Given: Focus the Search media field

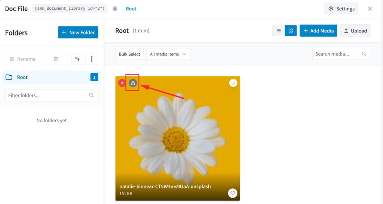Looking at the screenshot, I should coord(341,54).
